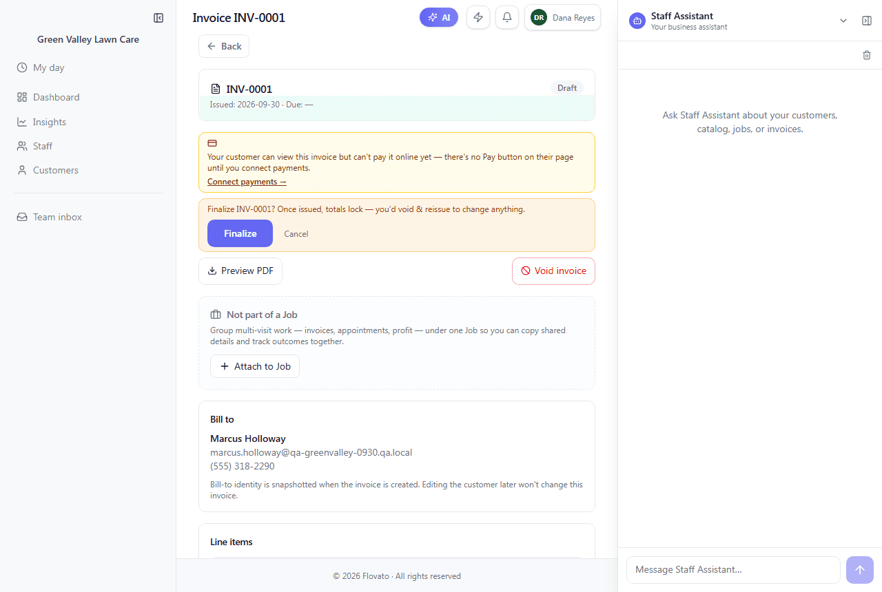882x592 pixels.
Task: Expand the Staff Assistant chevron dropdown
Action: tap(843, 21)
